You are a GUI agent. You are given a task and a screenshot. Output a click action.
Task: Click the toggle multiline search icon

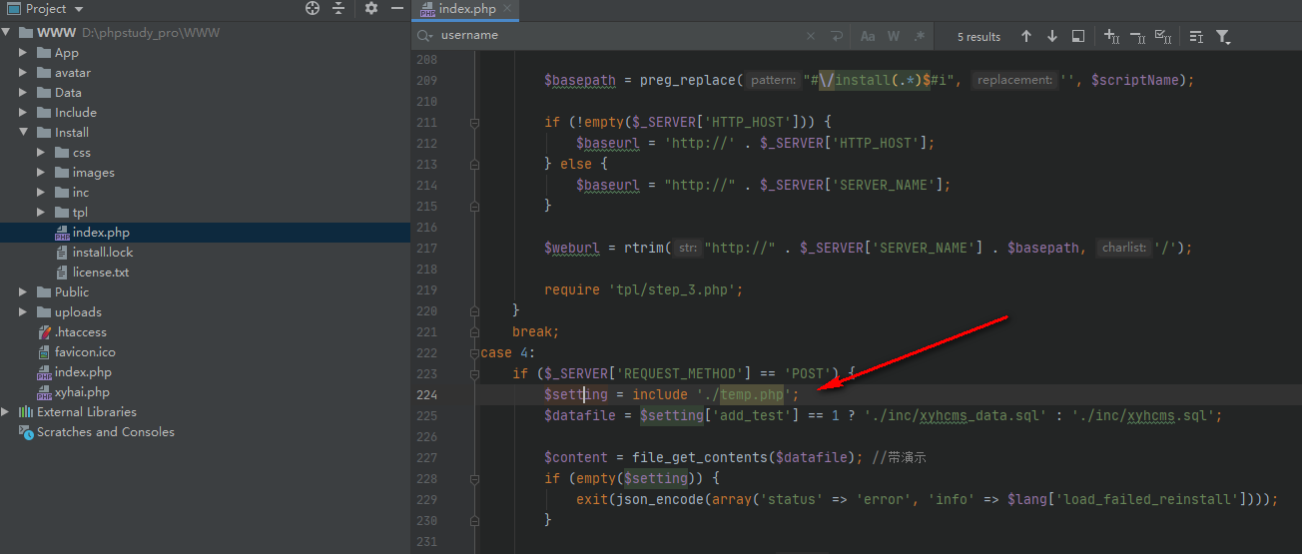coord(1196,36)
